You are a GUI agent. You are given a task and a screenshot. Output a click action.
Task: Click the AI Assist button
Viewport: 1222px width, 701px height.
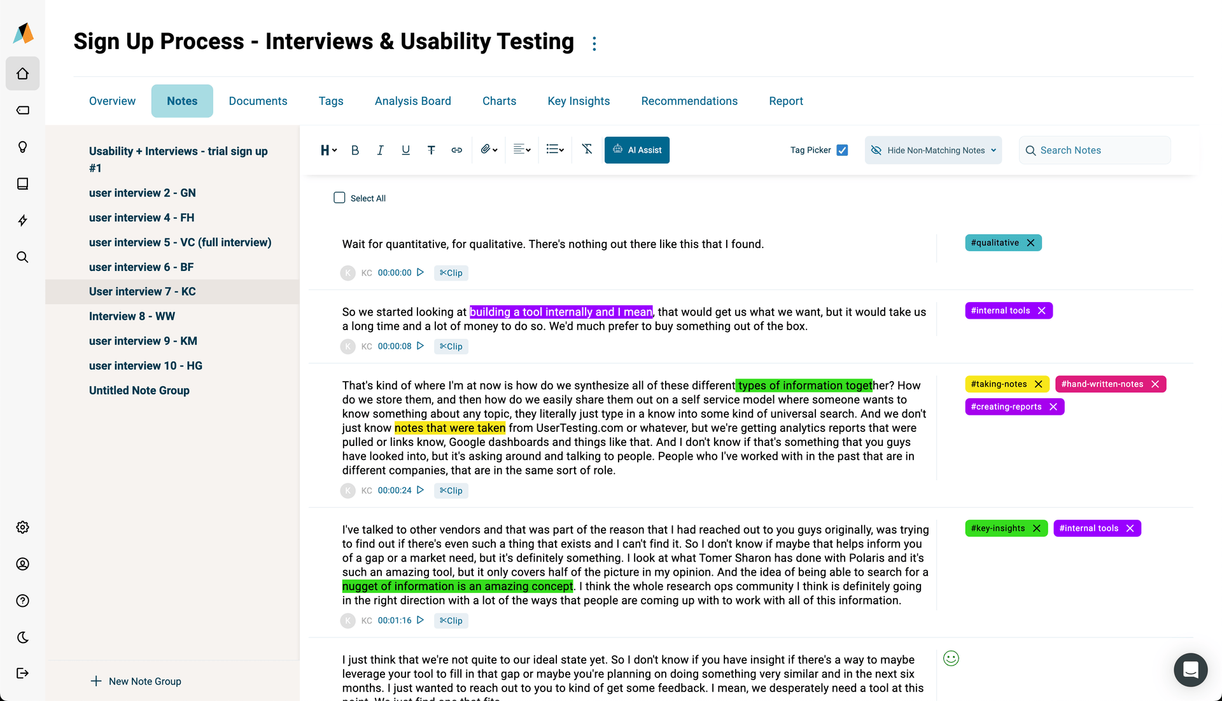tap(638, 150)
